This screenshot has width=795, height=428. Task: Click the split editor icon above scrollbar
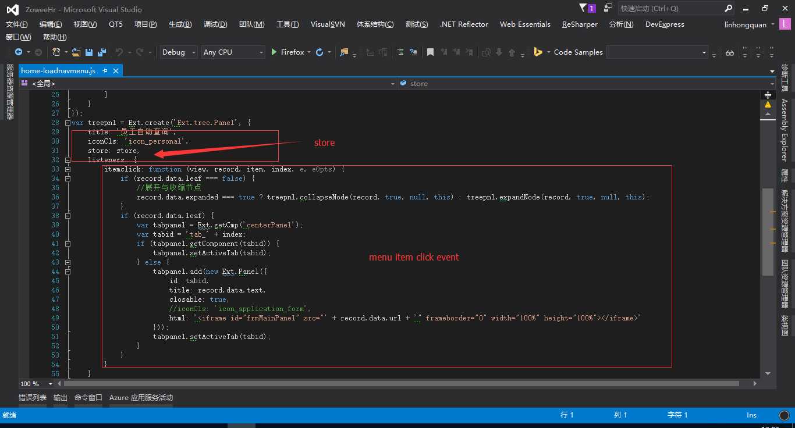click(x=768, y=94)
